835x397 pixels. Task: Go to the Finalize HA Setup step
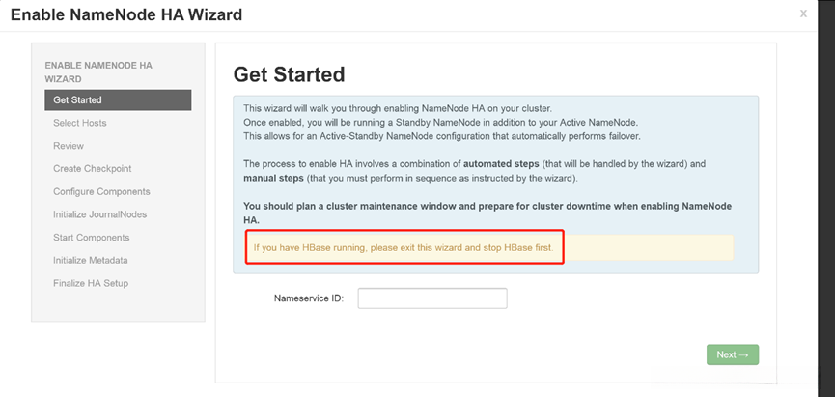91,283
